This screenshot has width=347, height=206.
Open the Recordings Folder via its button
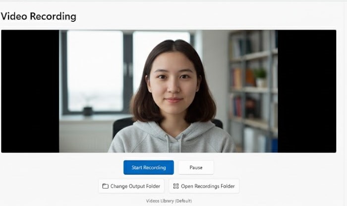coord(204,186)
